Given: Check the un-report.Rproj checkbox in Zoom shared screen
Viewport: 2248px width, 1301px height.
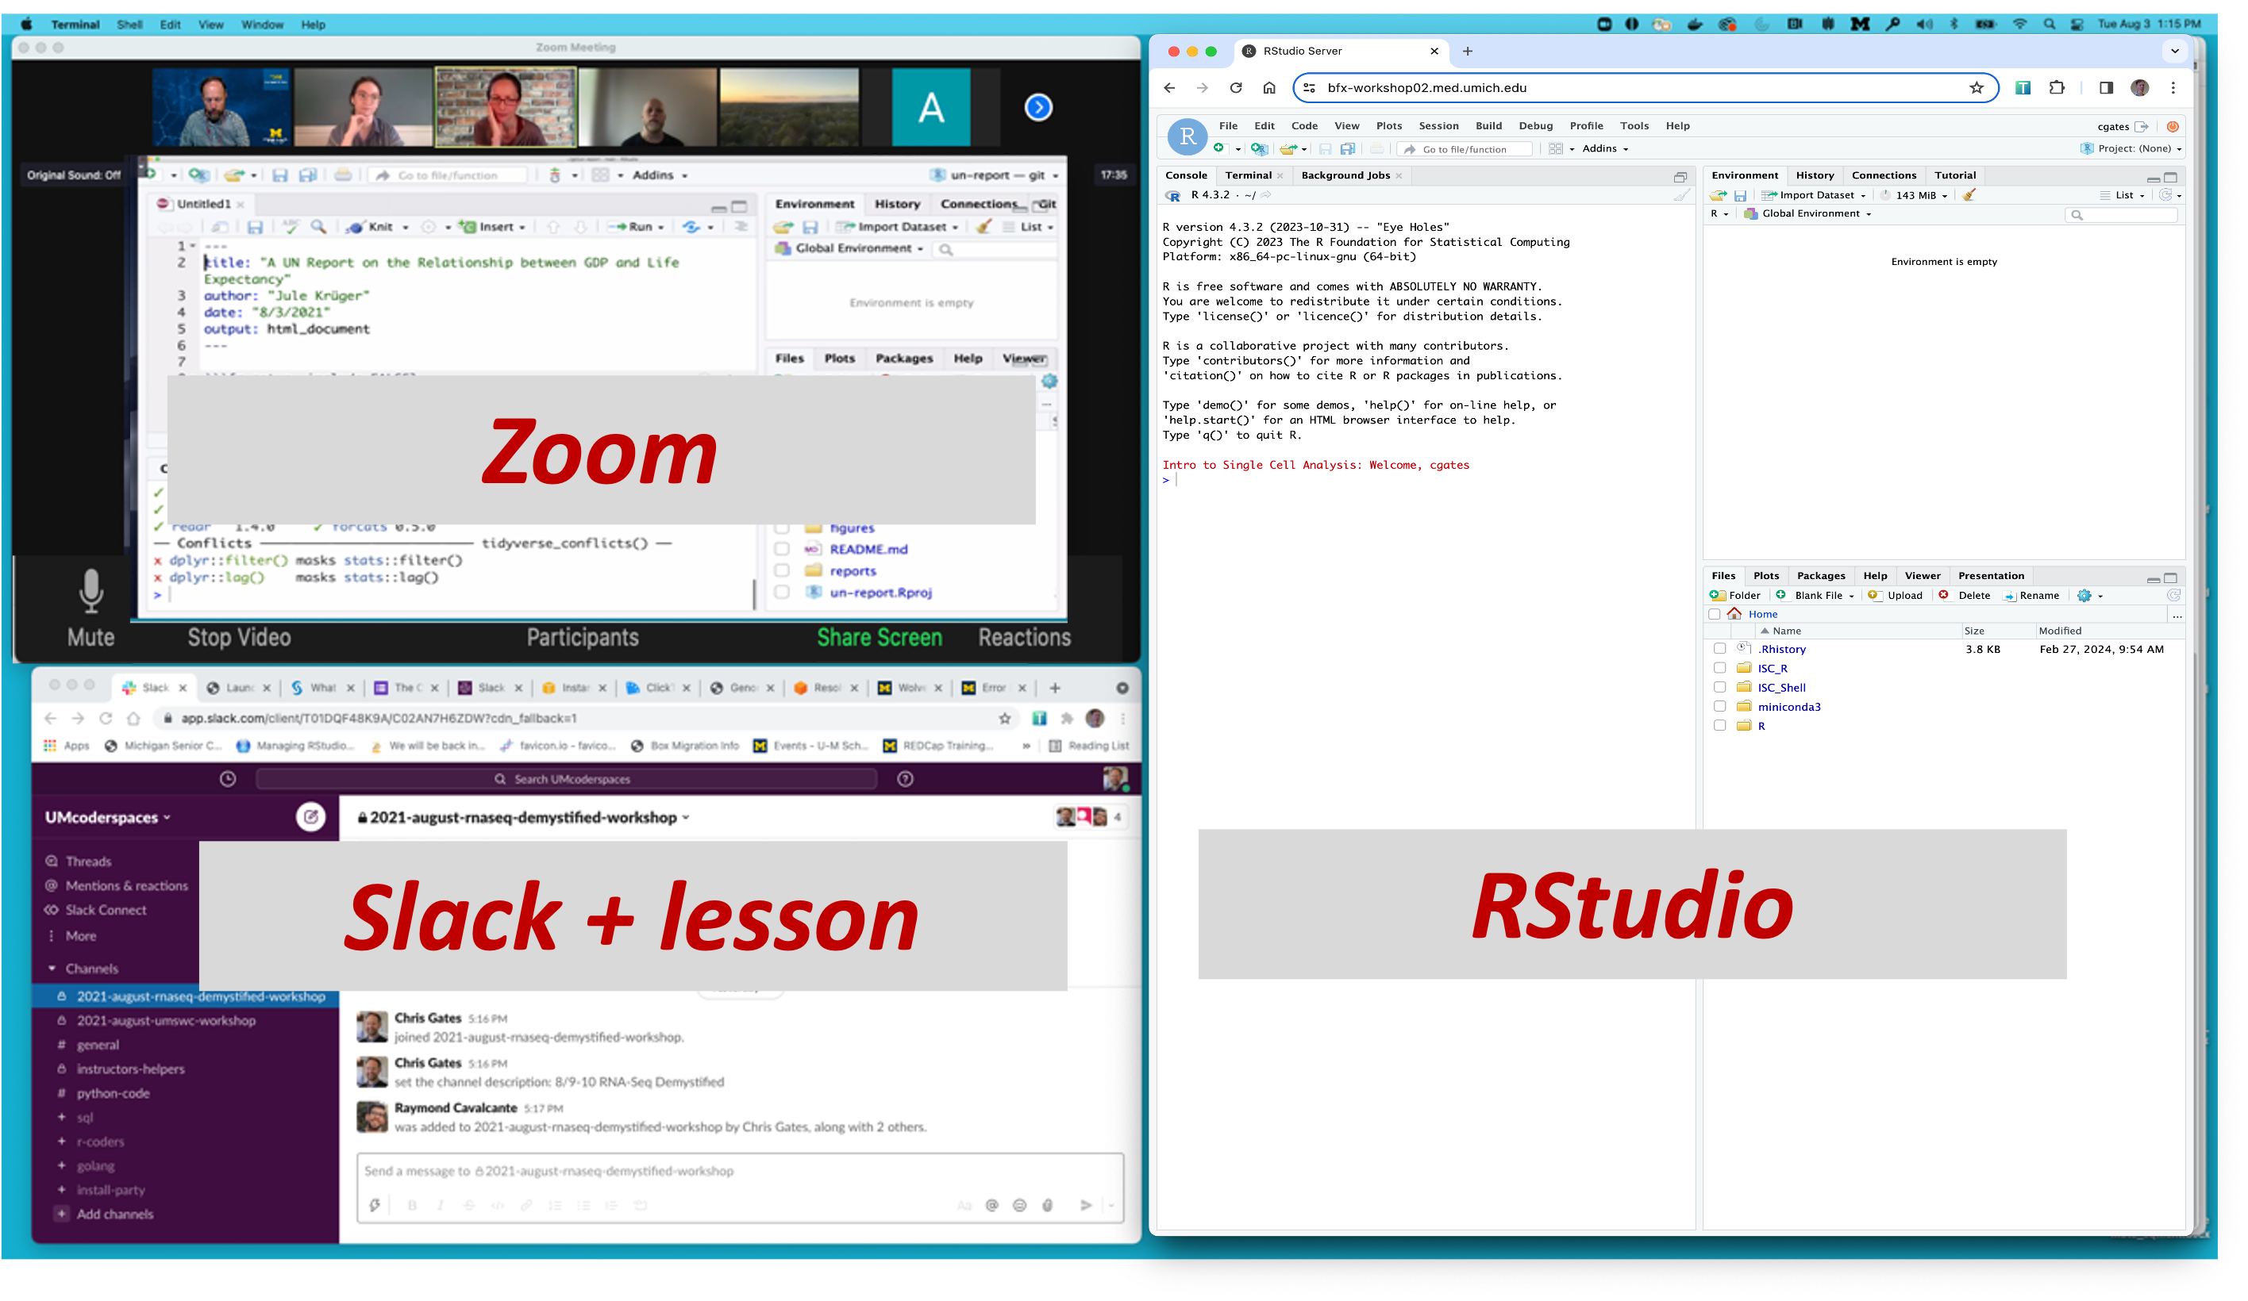Looking at the screenshot, I should (x=781, y=591).
